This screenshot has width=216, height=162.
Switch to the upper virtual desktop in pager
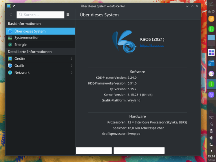pos(211,37)
